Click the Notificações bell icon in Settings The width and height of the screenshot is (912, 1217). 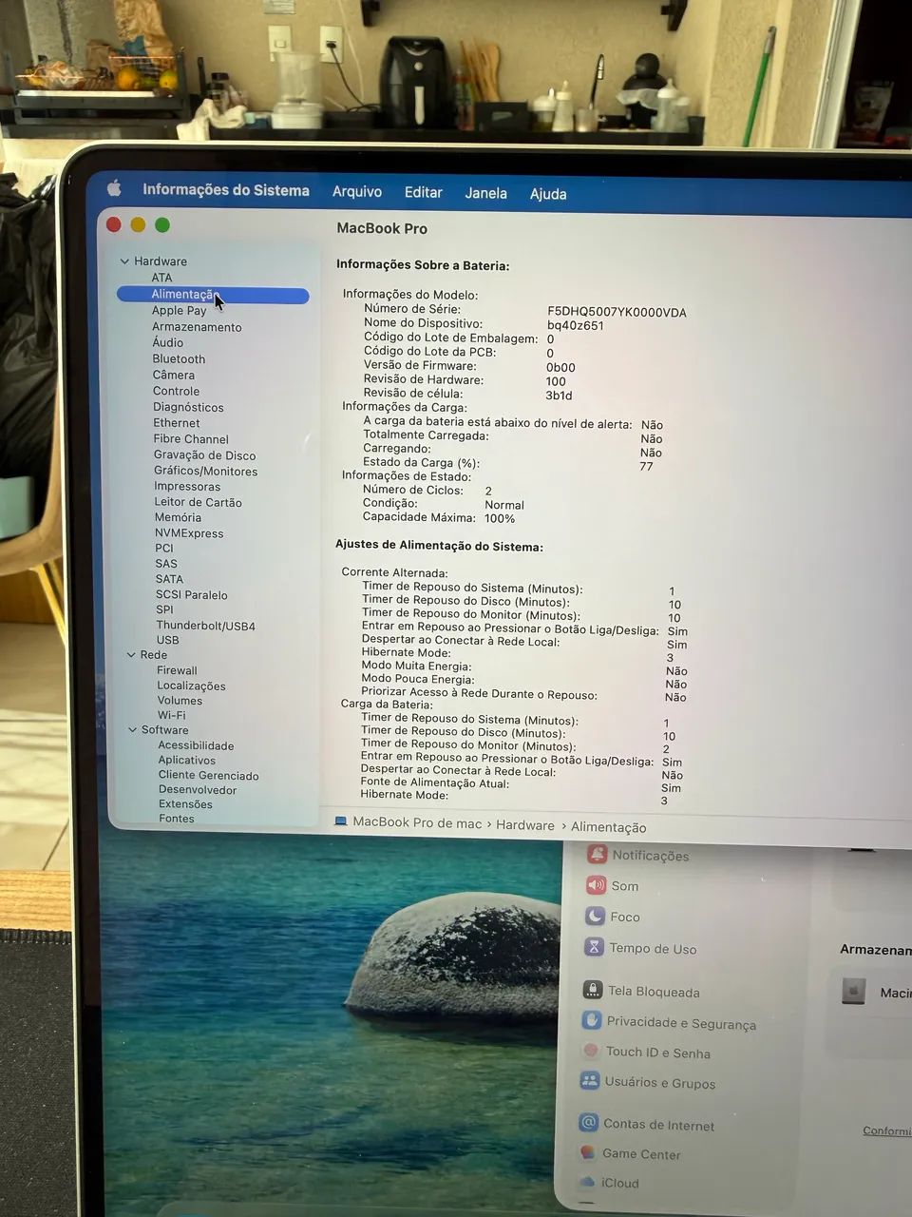(x=597, y=854)
